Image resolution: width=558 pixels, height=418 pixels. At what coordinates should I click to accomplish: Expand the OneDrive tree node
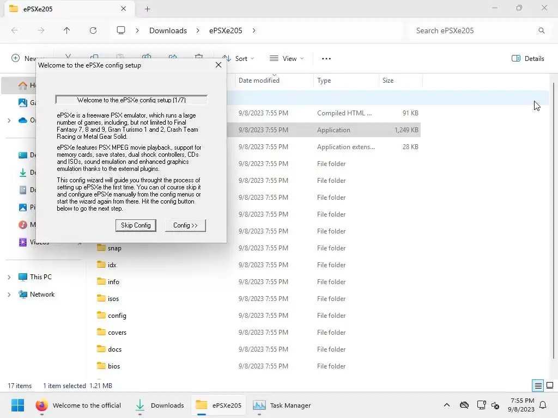click(x=9, y=120)
